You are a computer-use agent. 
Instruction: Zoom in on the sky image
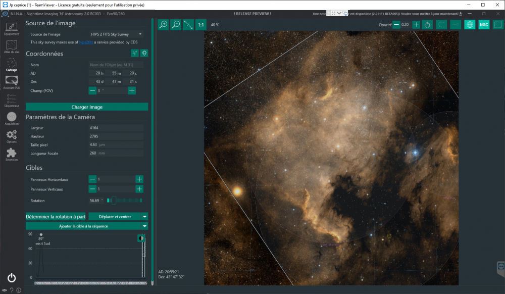coord(163,25)
